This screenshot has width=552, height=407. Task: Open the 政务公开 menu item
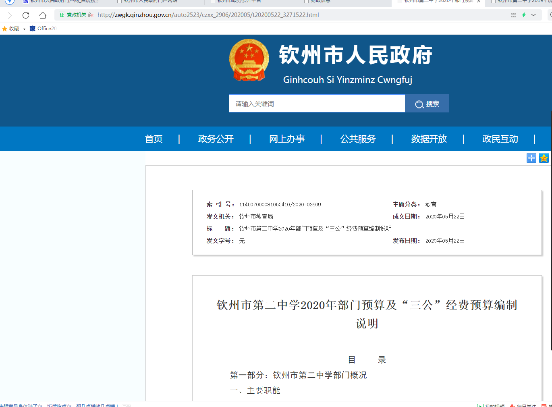click(216, 139)
